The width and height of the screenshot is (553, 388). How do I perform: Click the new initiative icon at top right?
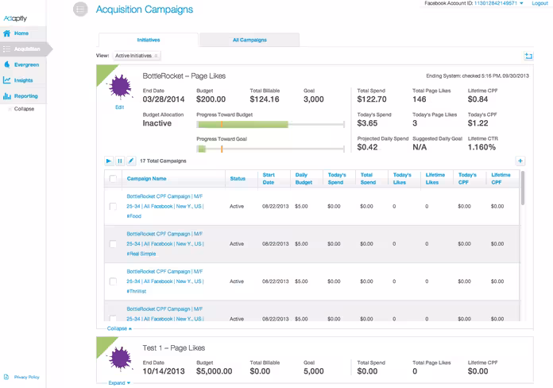pyautogui.click(x=528, y=56)
